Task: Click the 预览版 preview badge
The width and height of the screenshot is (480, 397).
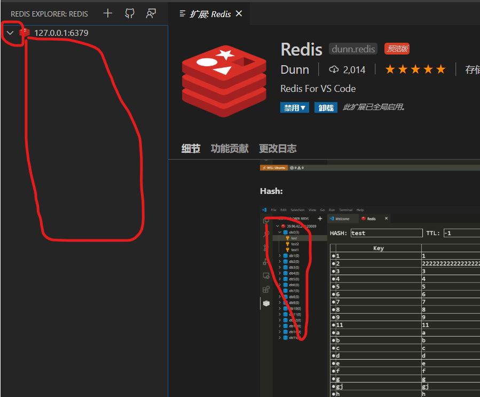Action: [397, 49]
